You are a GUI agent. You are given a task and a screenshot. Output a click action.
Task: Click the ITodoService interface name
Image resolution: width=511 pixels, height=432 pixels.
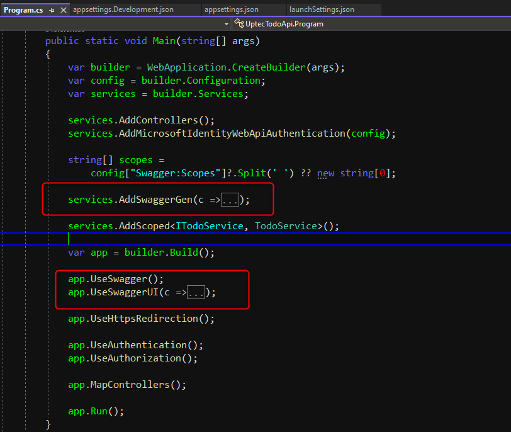(x=210, y=226)
